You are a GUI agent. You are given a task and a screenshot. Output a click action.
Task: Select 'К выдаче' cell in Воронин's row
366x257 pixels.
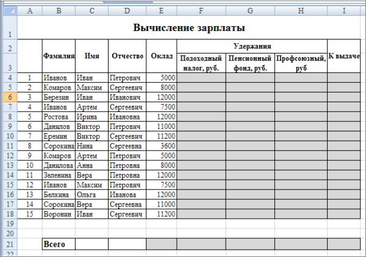344,214
